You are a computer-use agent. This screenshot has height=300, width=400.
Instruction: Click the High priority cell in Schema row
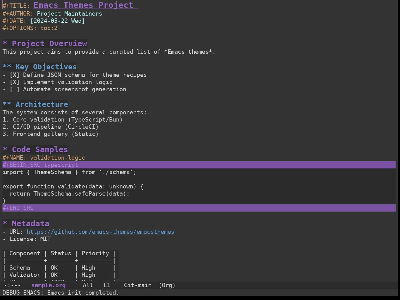(88, 268)
